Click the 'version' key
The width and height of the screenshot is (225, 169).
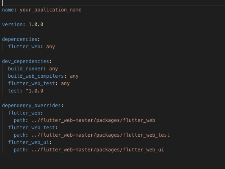[x=12, y=25]
